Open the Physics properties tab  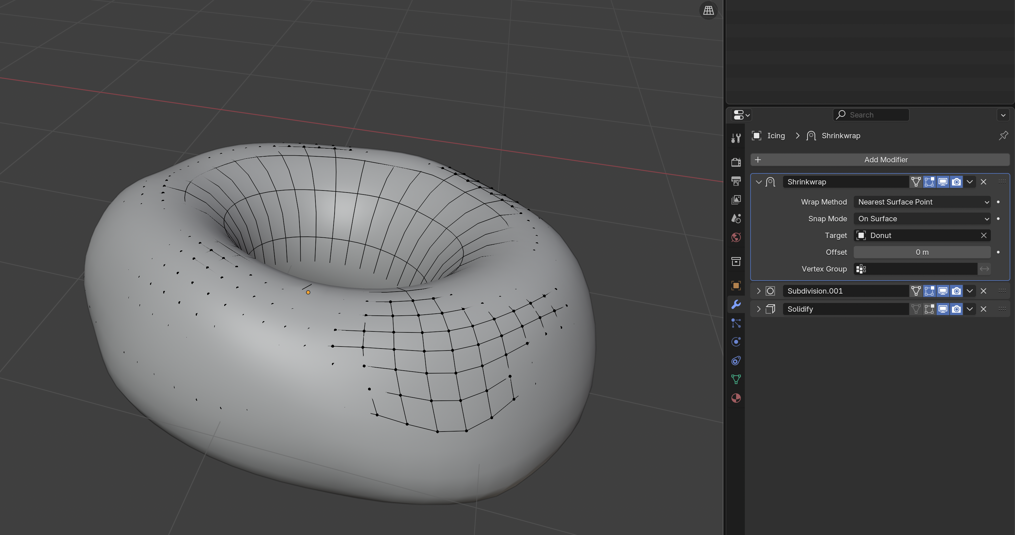click(x=736, y=342)
